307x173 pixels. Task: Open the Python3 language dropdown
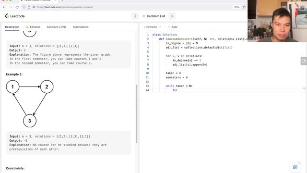tap(153, 27)
